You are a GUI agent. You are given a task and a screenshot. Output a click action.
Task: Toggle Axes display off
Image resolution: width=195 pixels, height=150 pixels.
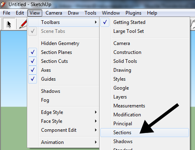coord(64,70)
